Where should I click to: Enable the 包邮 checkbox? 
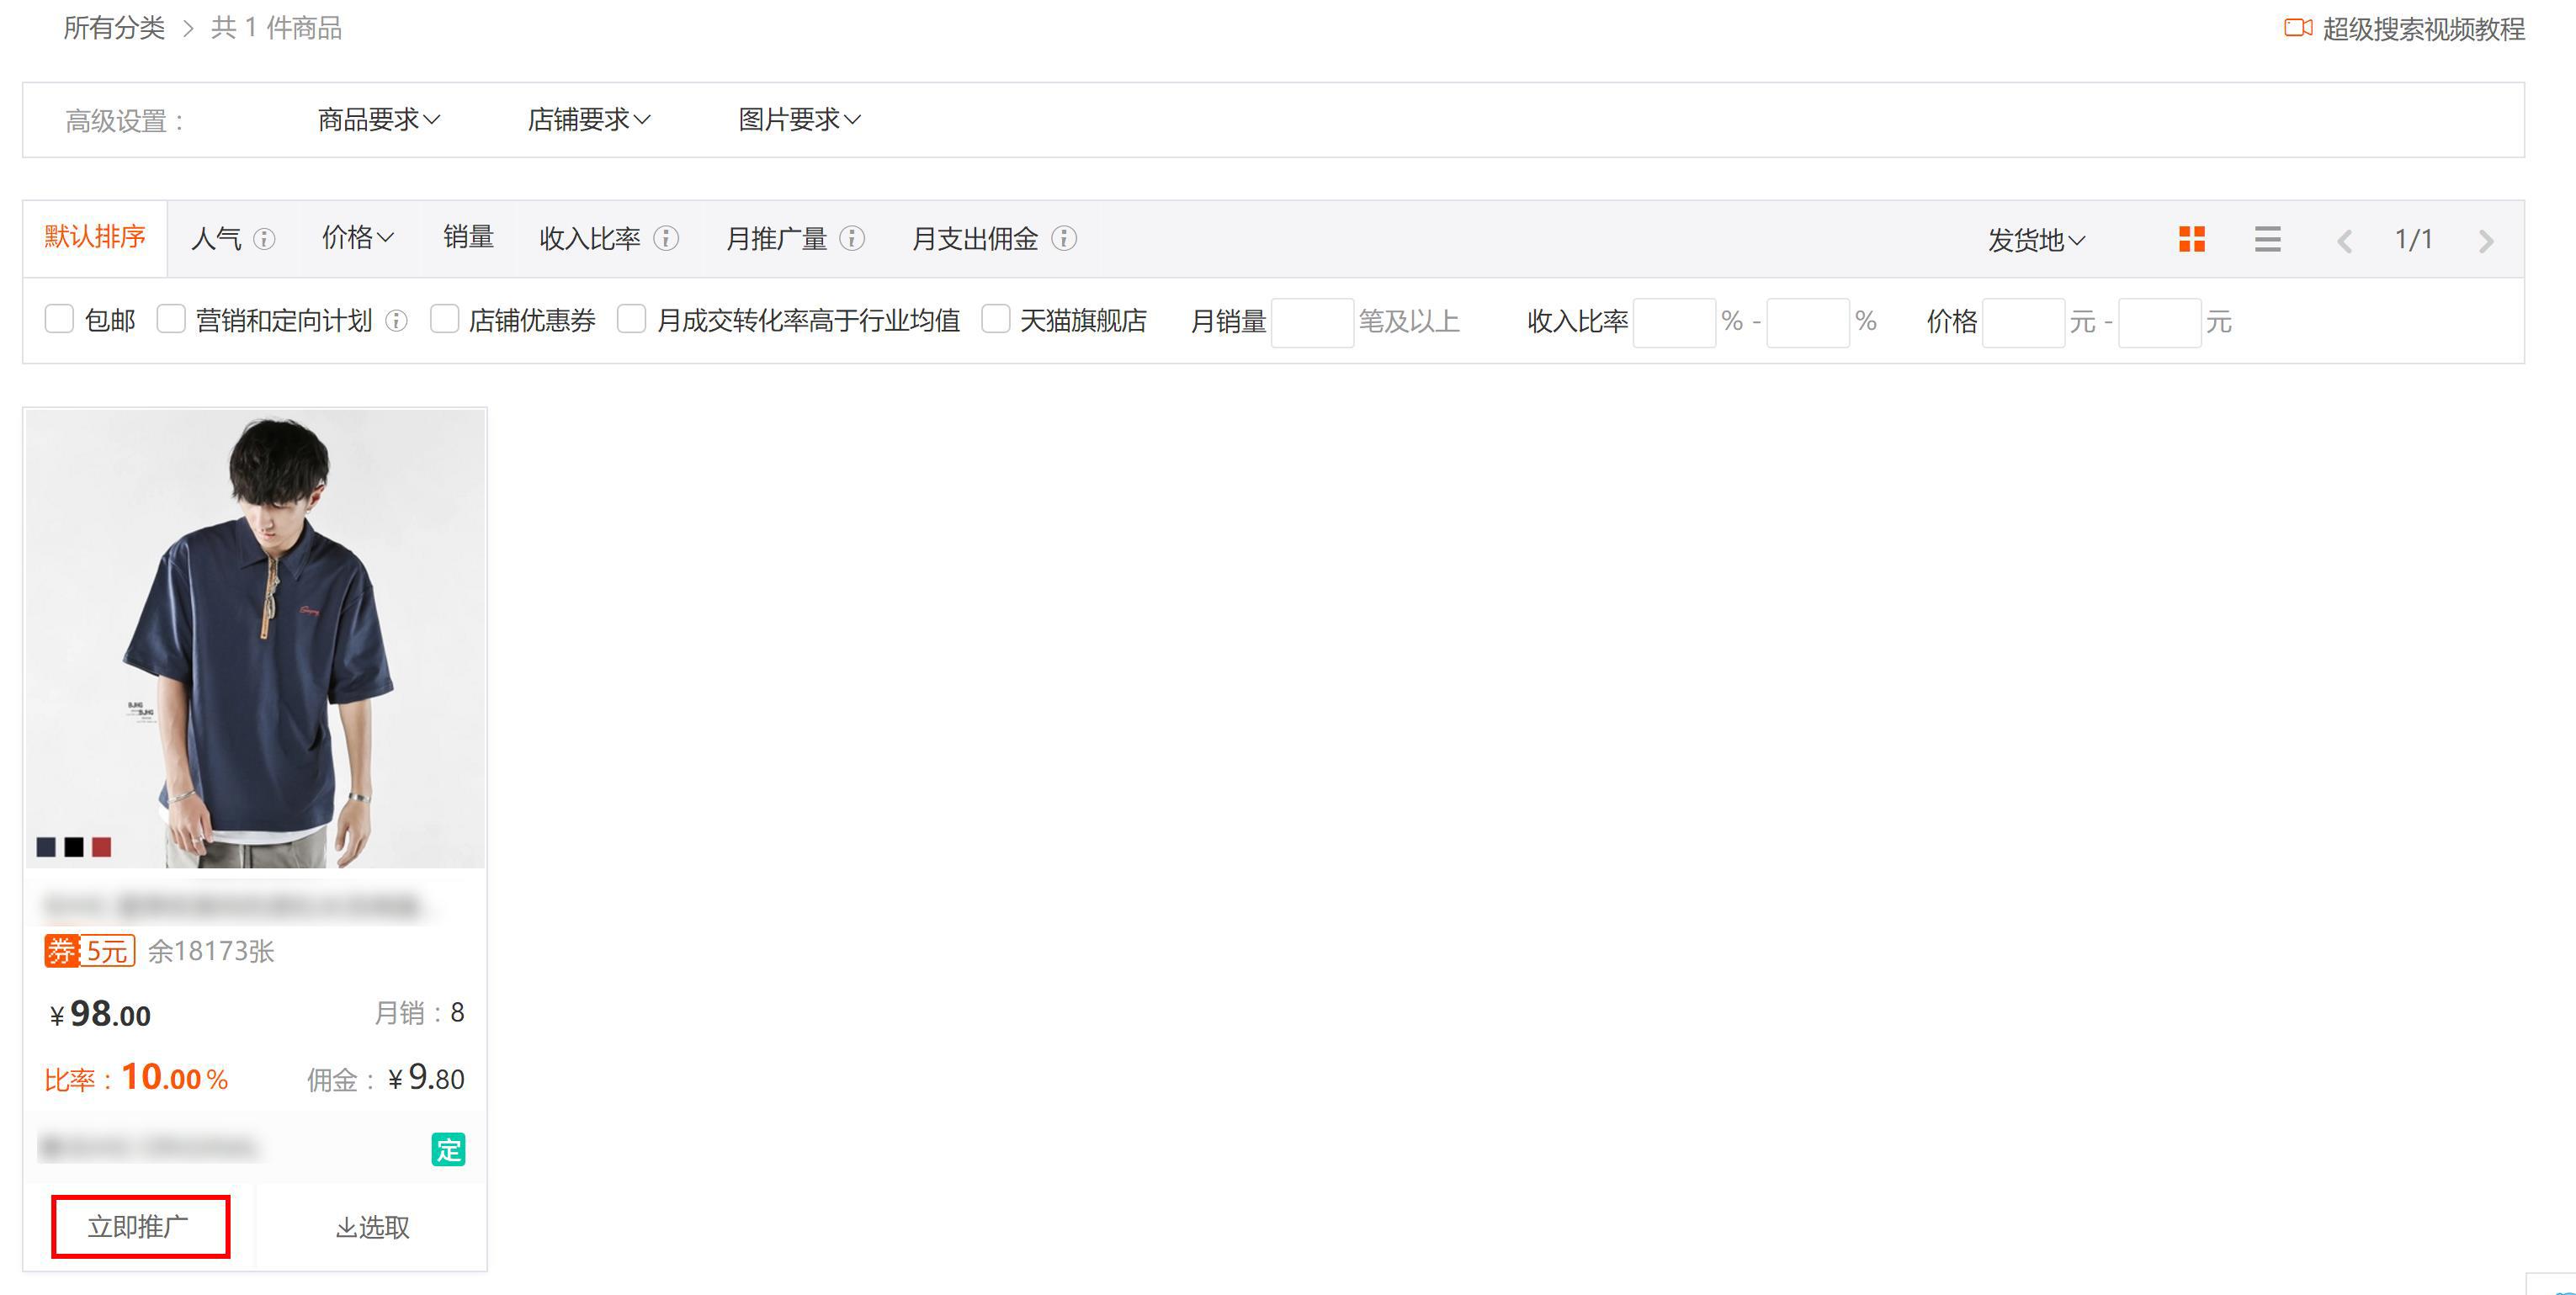[x=60, y=320]
